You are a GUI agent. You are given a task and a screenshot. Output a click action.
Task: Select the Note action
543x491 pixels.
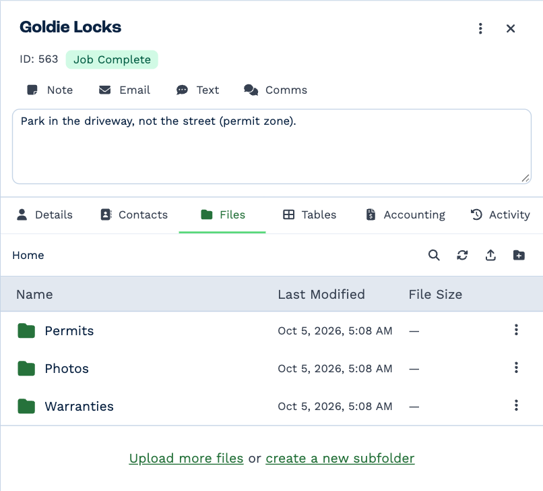(50, 90)
